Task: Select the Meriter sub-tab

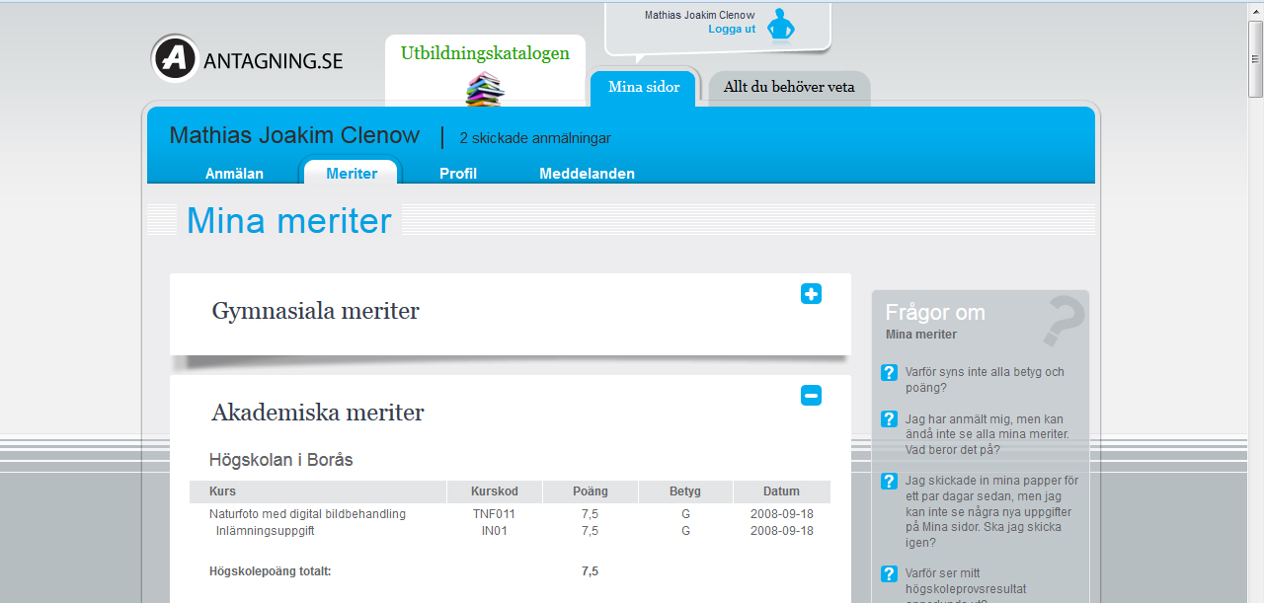Action: (x=352, y=174)
